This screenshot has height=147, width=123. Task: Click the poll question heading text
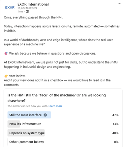point(57,98)
